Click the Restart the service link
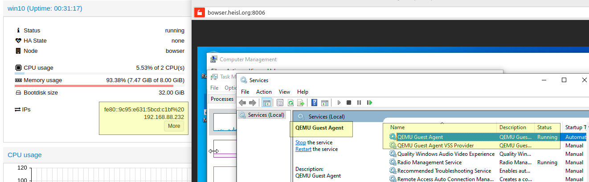 [x=303, y=149]
